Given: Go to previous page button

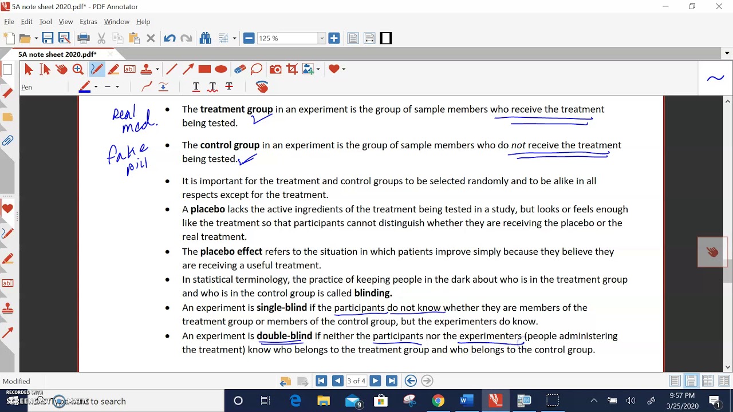Looking at the screenshot, I should point(338,381).
